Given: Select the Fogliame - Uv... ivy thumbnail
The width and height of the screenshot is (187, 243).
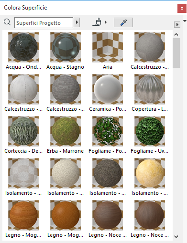Looking at the screenshot, I should tap(150, 131).
